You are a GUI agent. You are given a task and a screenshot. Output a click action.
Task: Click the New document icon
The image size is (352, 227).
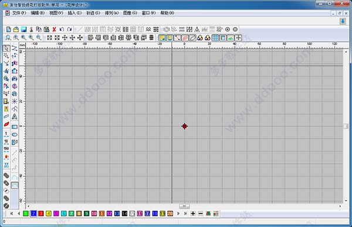pos(9,29)
